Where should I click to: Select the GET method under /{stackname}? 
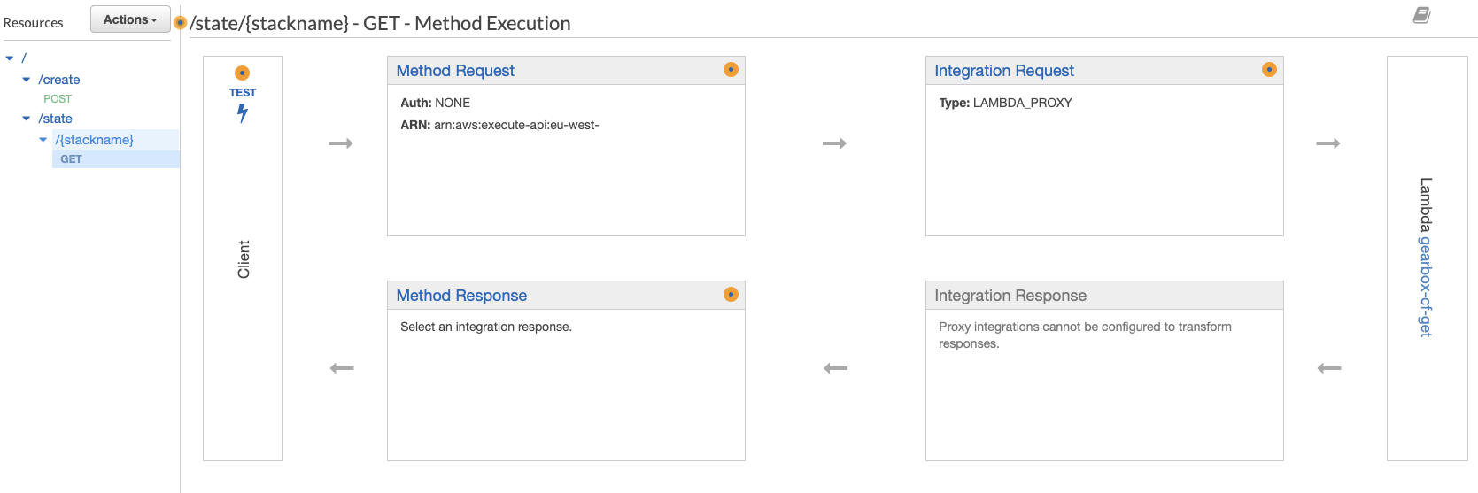(71, 159)
